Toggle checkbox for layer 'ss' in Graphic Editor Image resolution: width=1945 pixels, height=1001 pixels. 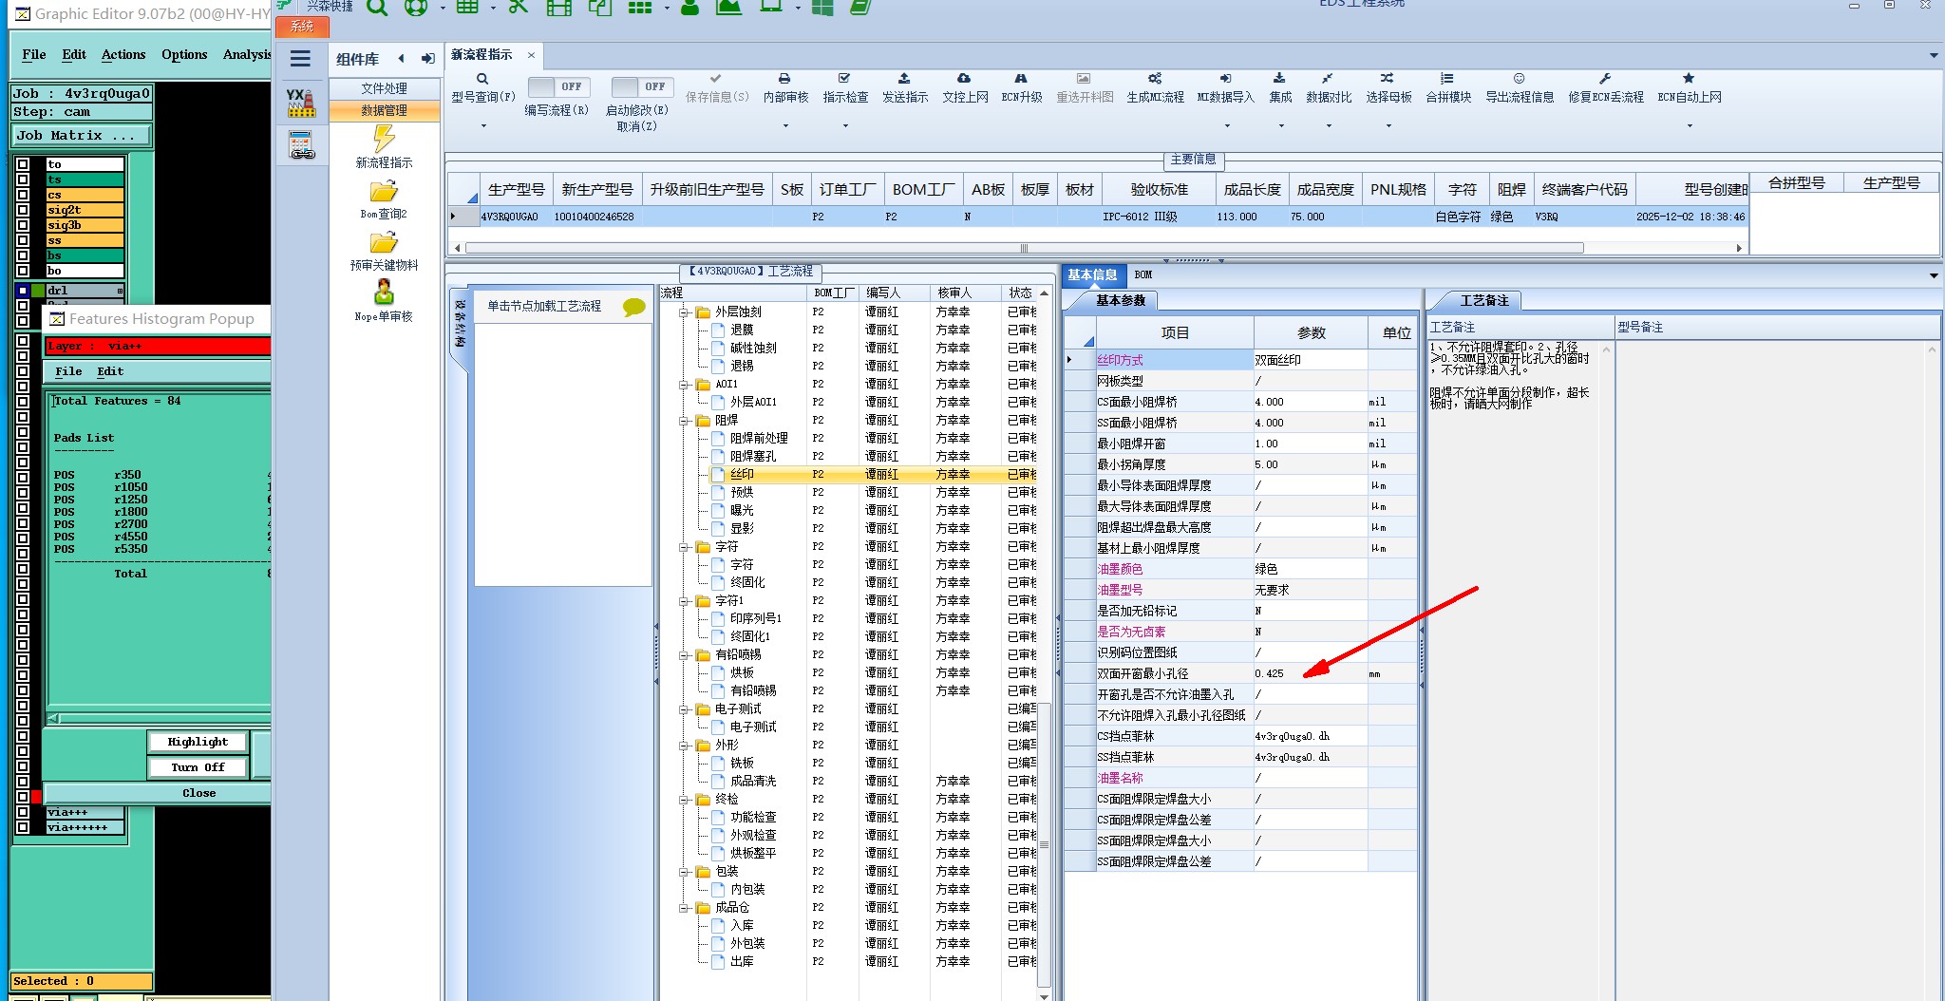(x=23, y=240)
